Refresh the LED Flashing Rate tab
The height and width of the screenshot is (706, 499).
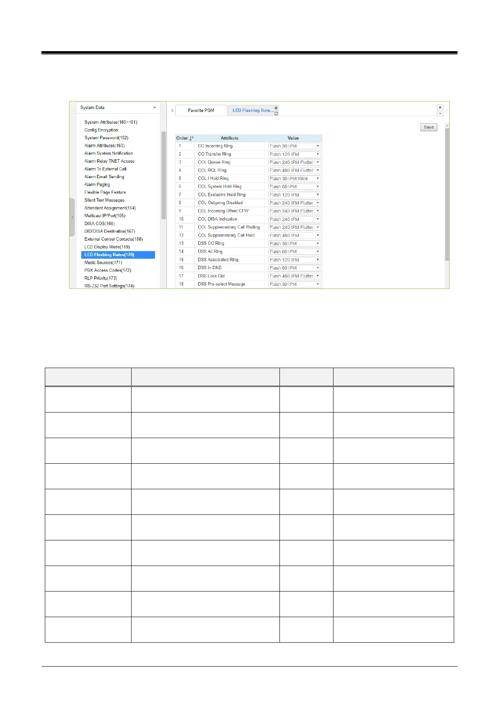276,114
